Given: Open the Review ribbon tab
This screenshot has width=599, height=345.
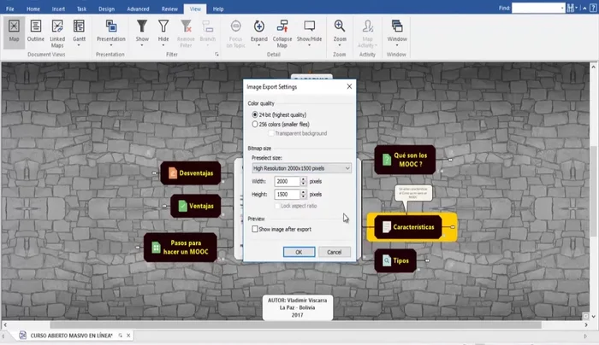Looking at the screenshot, I should [170, 8].
